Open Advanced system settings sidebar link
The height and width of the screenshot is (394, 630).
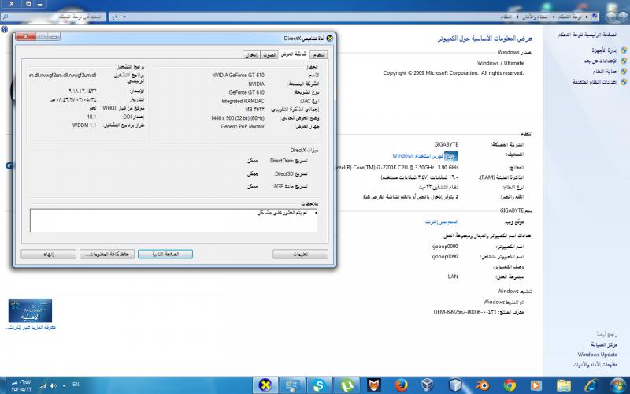point(595,82)
